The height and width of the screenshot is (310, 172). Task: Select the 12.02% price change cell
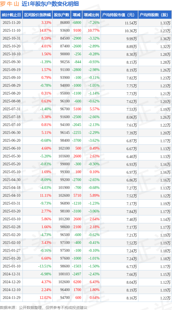pyautogui.click(x=45, y=298)
